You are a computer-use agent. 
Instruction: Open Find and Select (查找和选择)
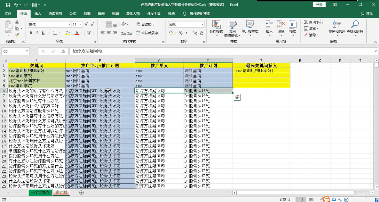click(x=355, y=28)
